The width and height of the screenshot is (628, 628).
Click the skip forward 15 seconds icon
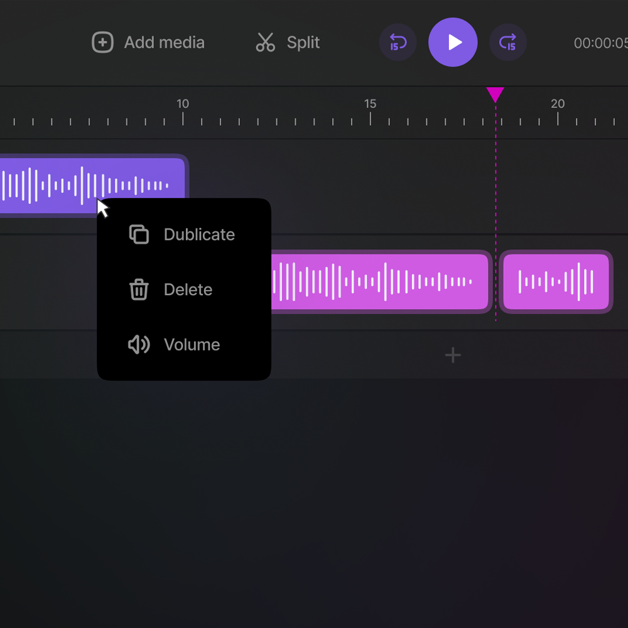508,42
